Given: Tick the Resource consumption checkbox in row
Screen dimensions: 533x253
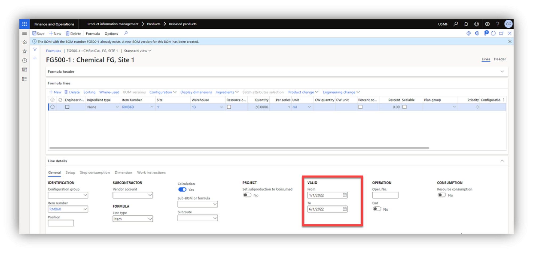Looking at the screenshot, I should (229, 107).
